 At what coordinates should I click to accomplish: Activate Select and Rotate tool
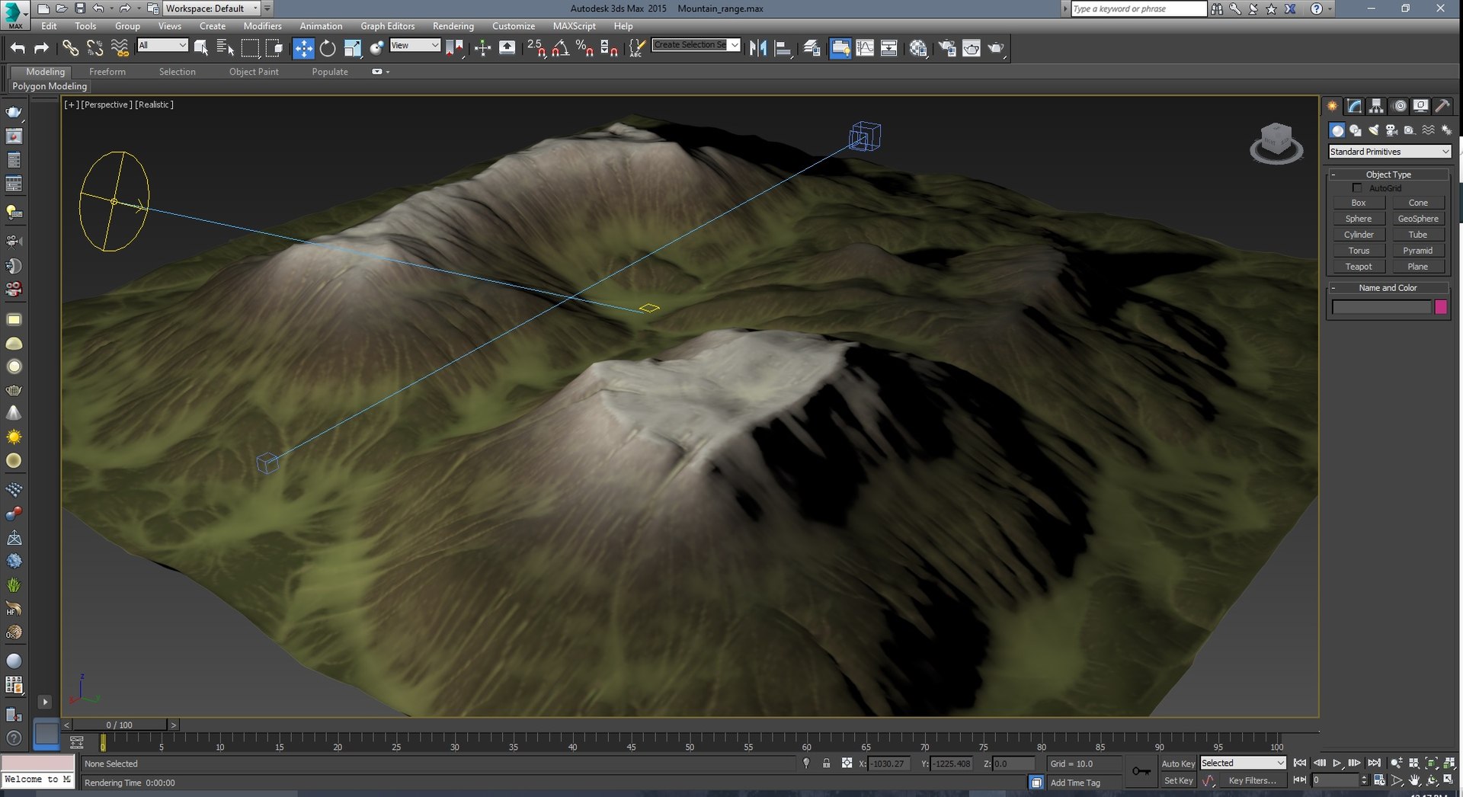[328, 48]
